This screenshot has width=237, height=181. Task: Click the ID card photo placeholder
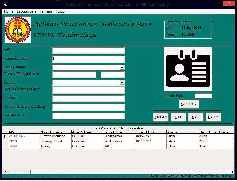[x=188, y=69]
